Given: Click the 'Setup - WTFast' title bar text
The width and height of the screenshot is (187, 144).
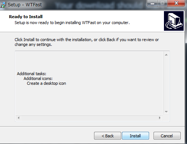Looking at the screenshot, I should click(25, 5).
